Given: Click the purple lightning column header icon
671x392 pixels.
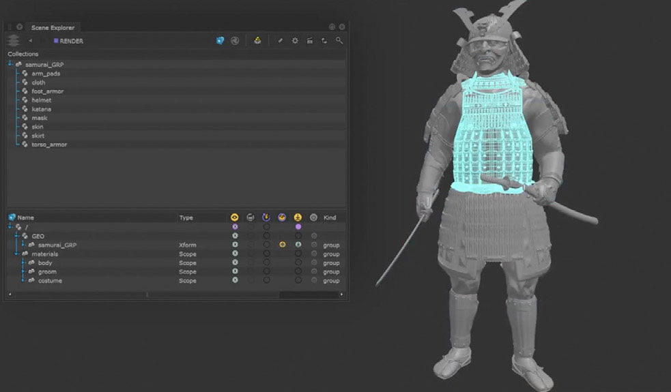Looking at the screenshot, I should pos(266,217).
